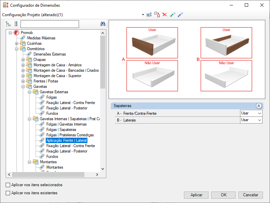Click the rename configuration icon in the toolbar
Viewport: 270px width, 203px height.
(149, 15)
